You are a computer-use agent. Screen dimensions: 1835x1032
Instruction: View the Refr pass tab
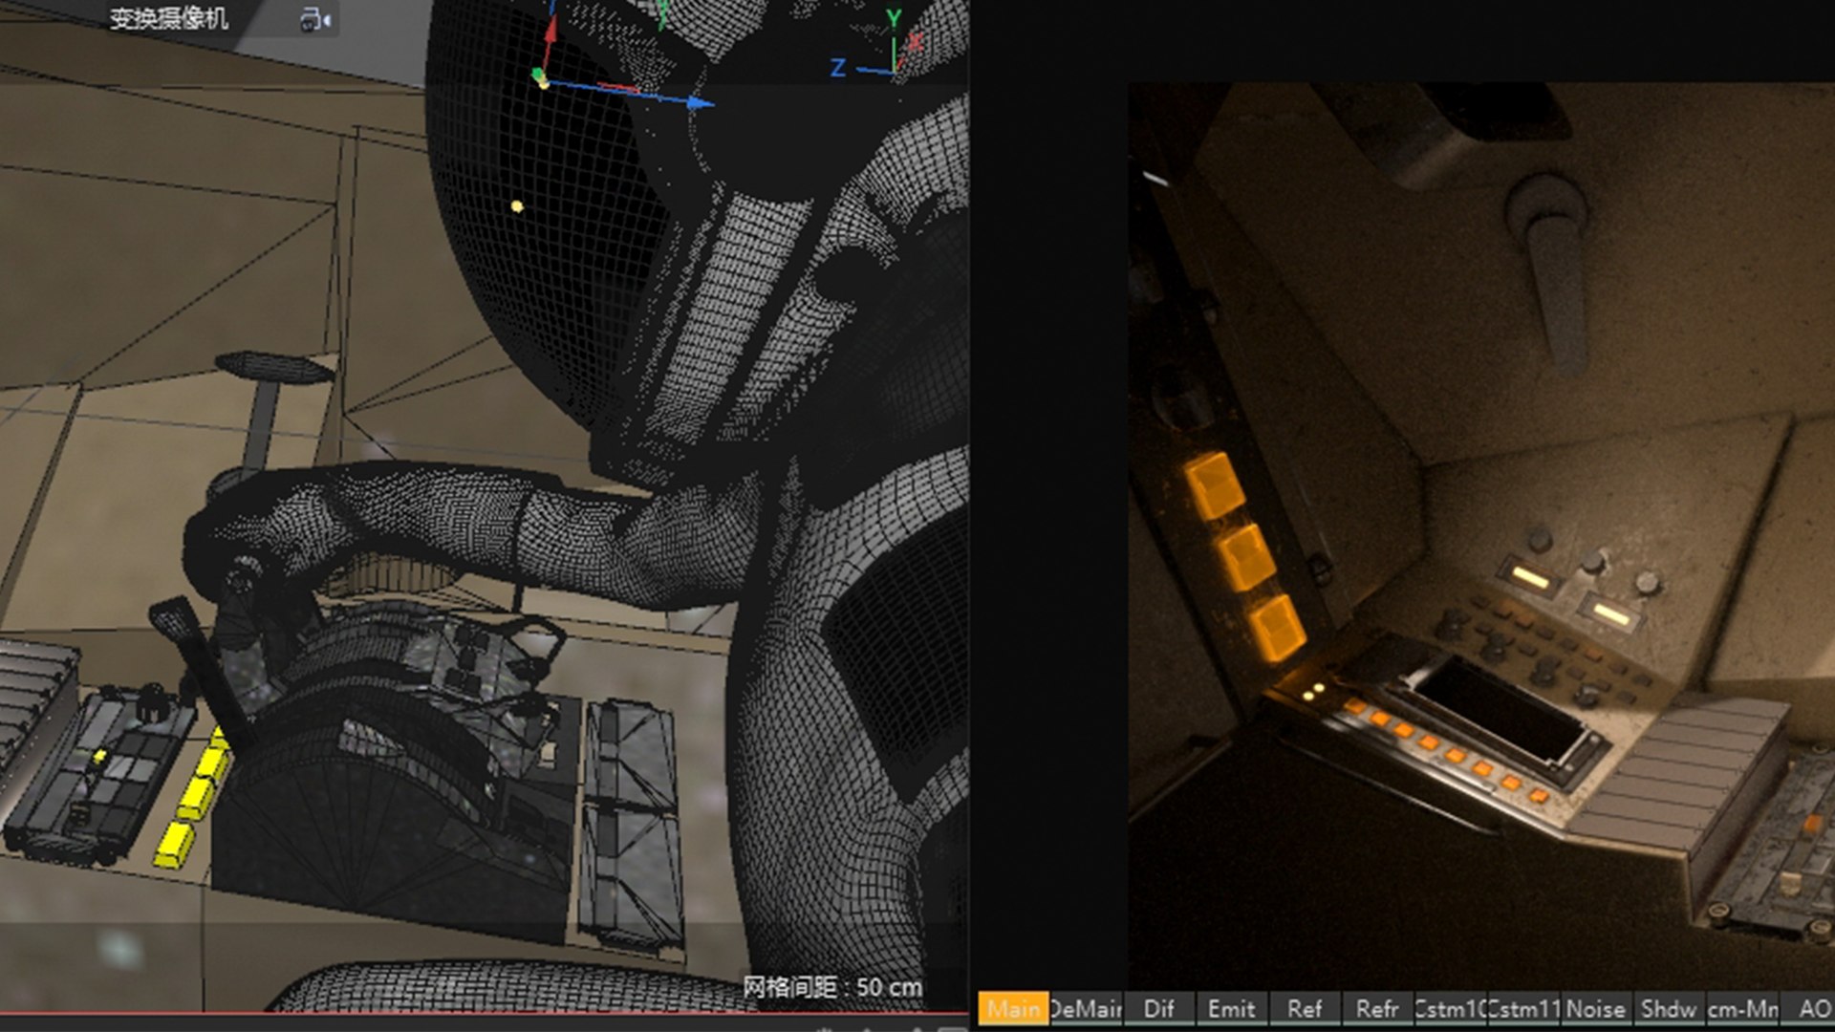(x=1377, y=1009)
